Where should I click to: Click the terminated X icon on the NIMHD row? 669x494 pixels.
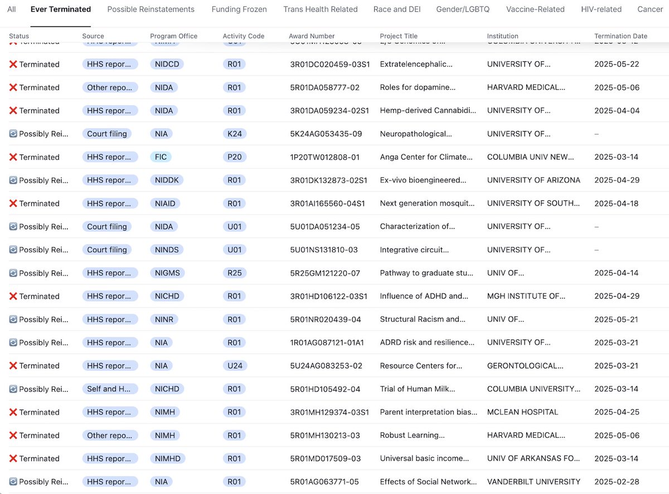click(13, 459)
